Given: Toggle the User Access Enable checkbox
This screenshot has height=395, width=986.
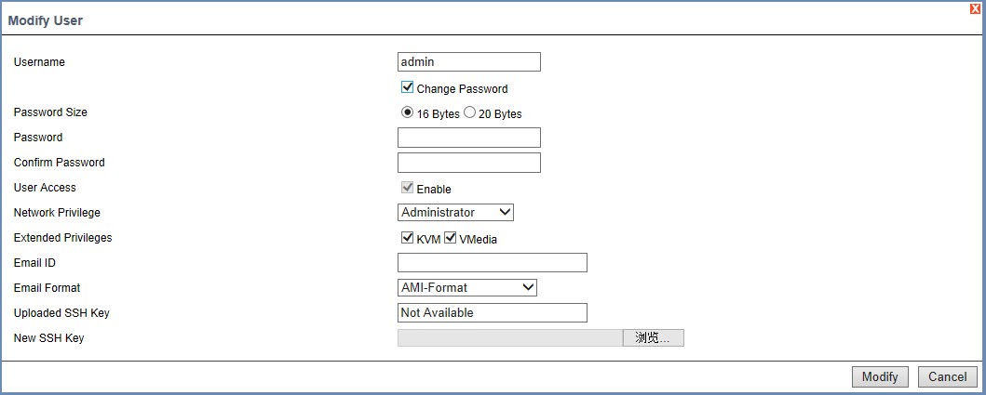Looking at the screenshot, I should (407, 188).
